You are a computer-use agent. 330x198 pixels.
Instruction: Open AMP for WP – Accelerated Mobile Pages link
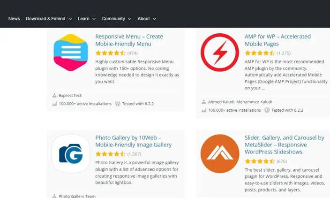[277, 40]
